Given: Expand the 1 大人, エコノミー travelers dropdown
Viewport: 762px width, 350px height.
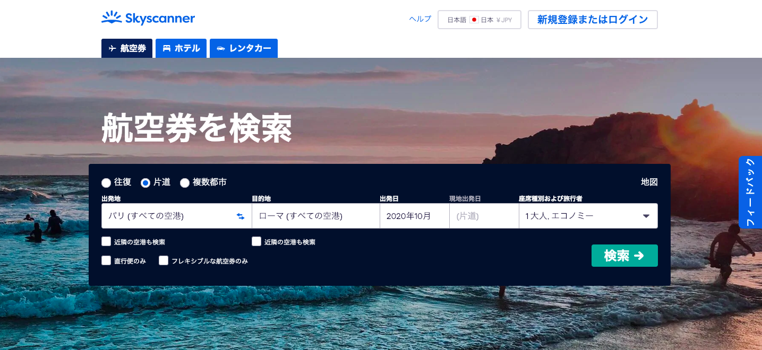Looking at the screenshot, I should coord(588,216).
